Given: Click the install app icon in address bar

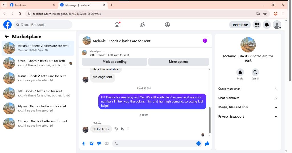Looking at the screenshot, I should coord(258,14).
